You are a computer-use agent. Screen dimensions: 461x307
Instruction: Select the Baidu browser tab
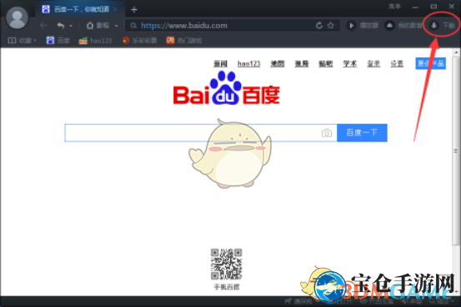(79, 9)
